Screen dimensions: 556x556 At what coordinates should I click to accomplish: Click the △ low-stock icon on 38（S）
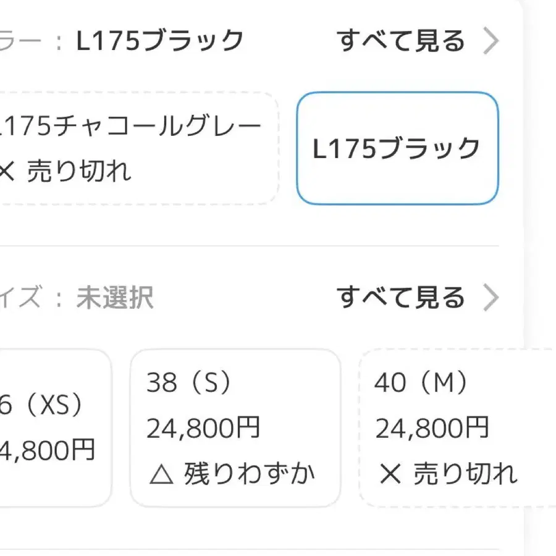[160, 474]
